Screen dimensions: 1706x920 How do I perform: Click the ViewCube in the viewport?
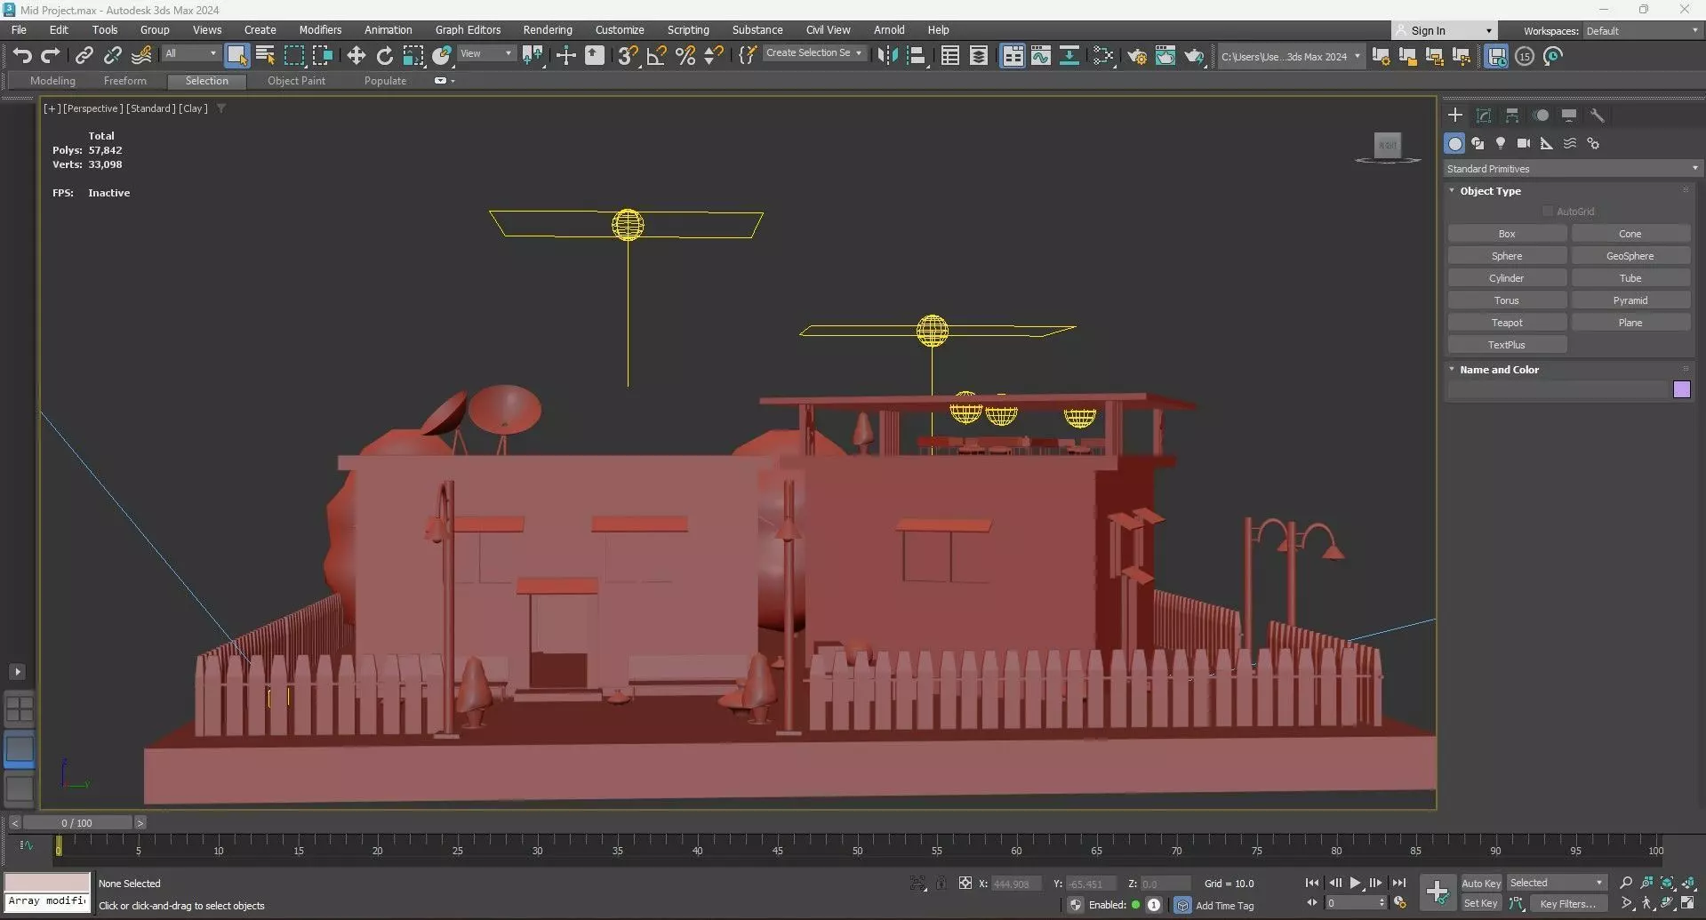(1387, 146)
